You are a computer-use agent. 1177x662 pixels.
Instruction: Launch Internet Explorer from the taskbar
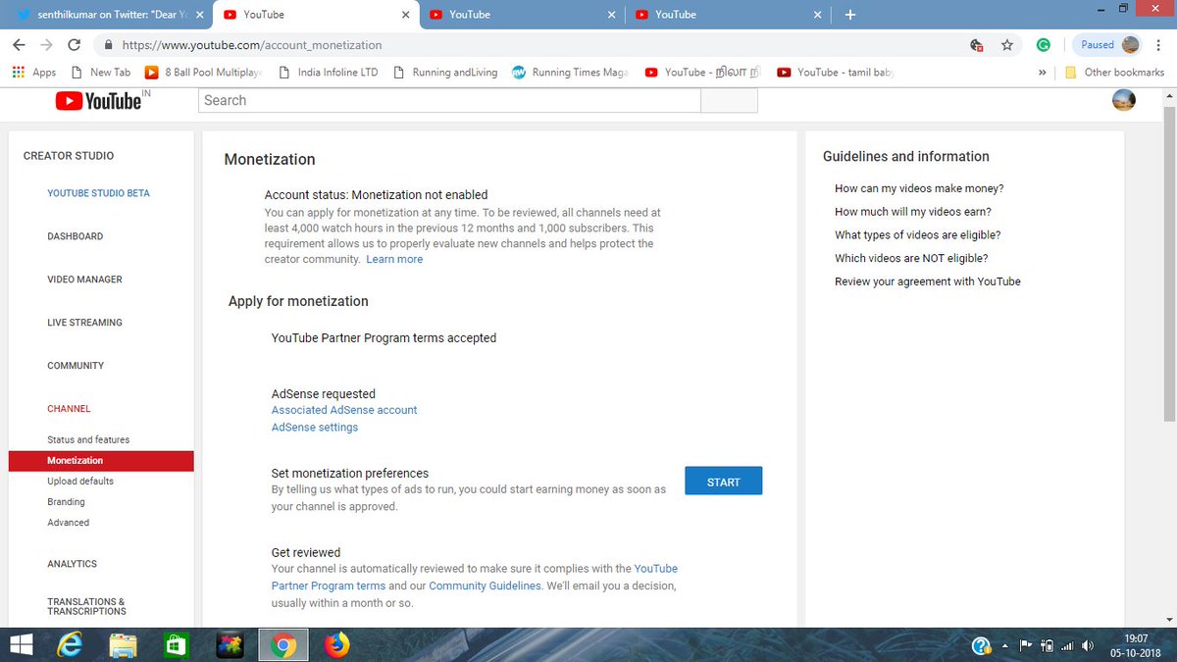tap(71, 645)
